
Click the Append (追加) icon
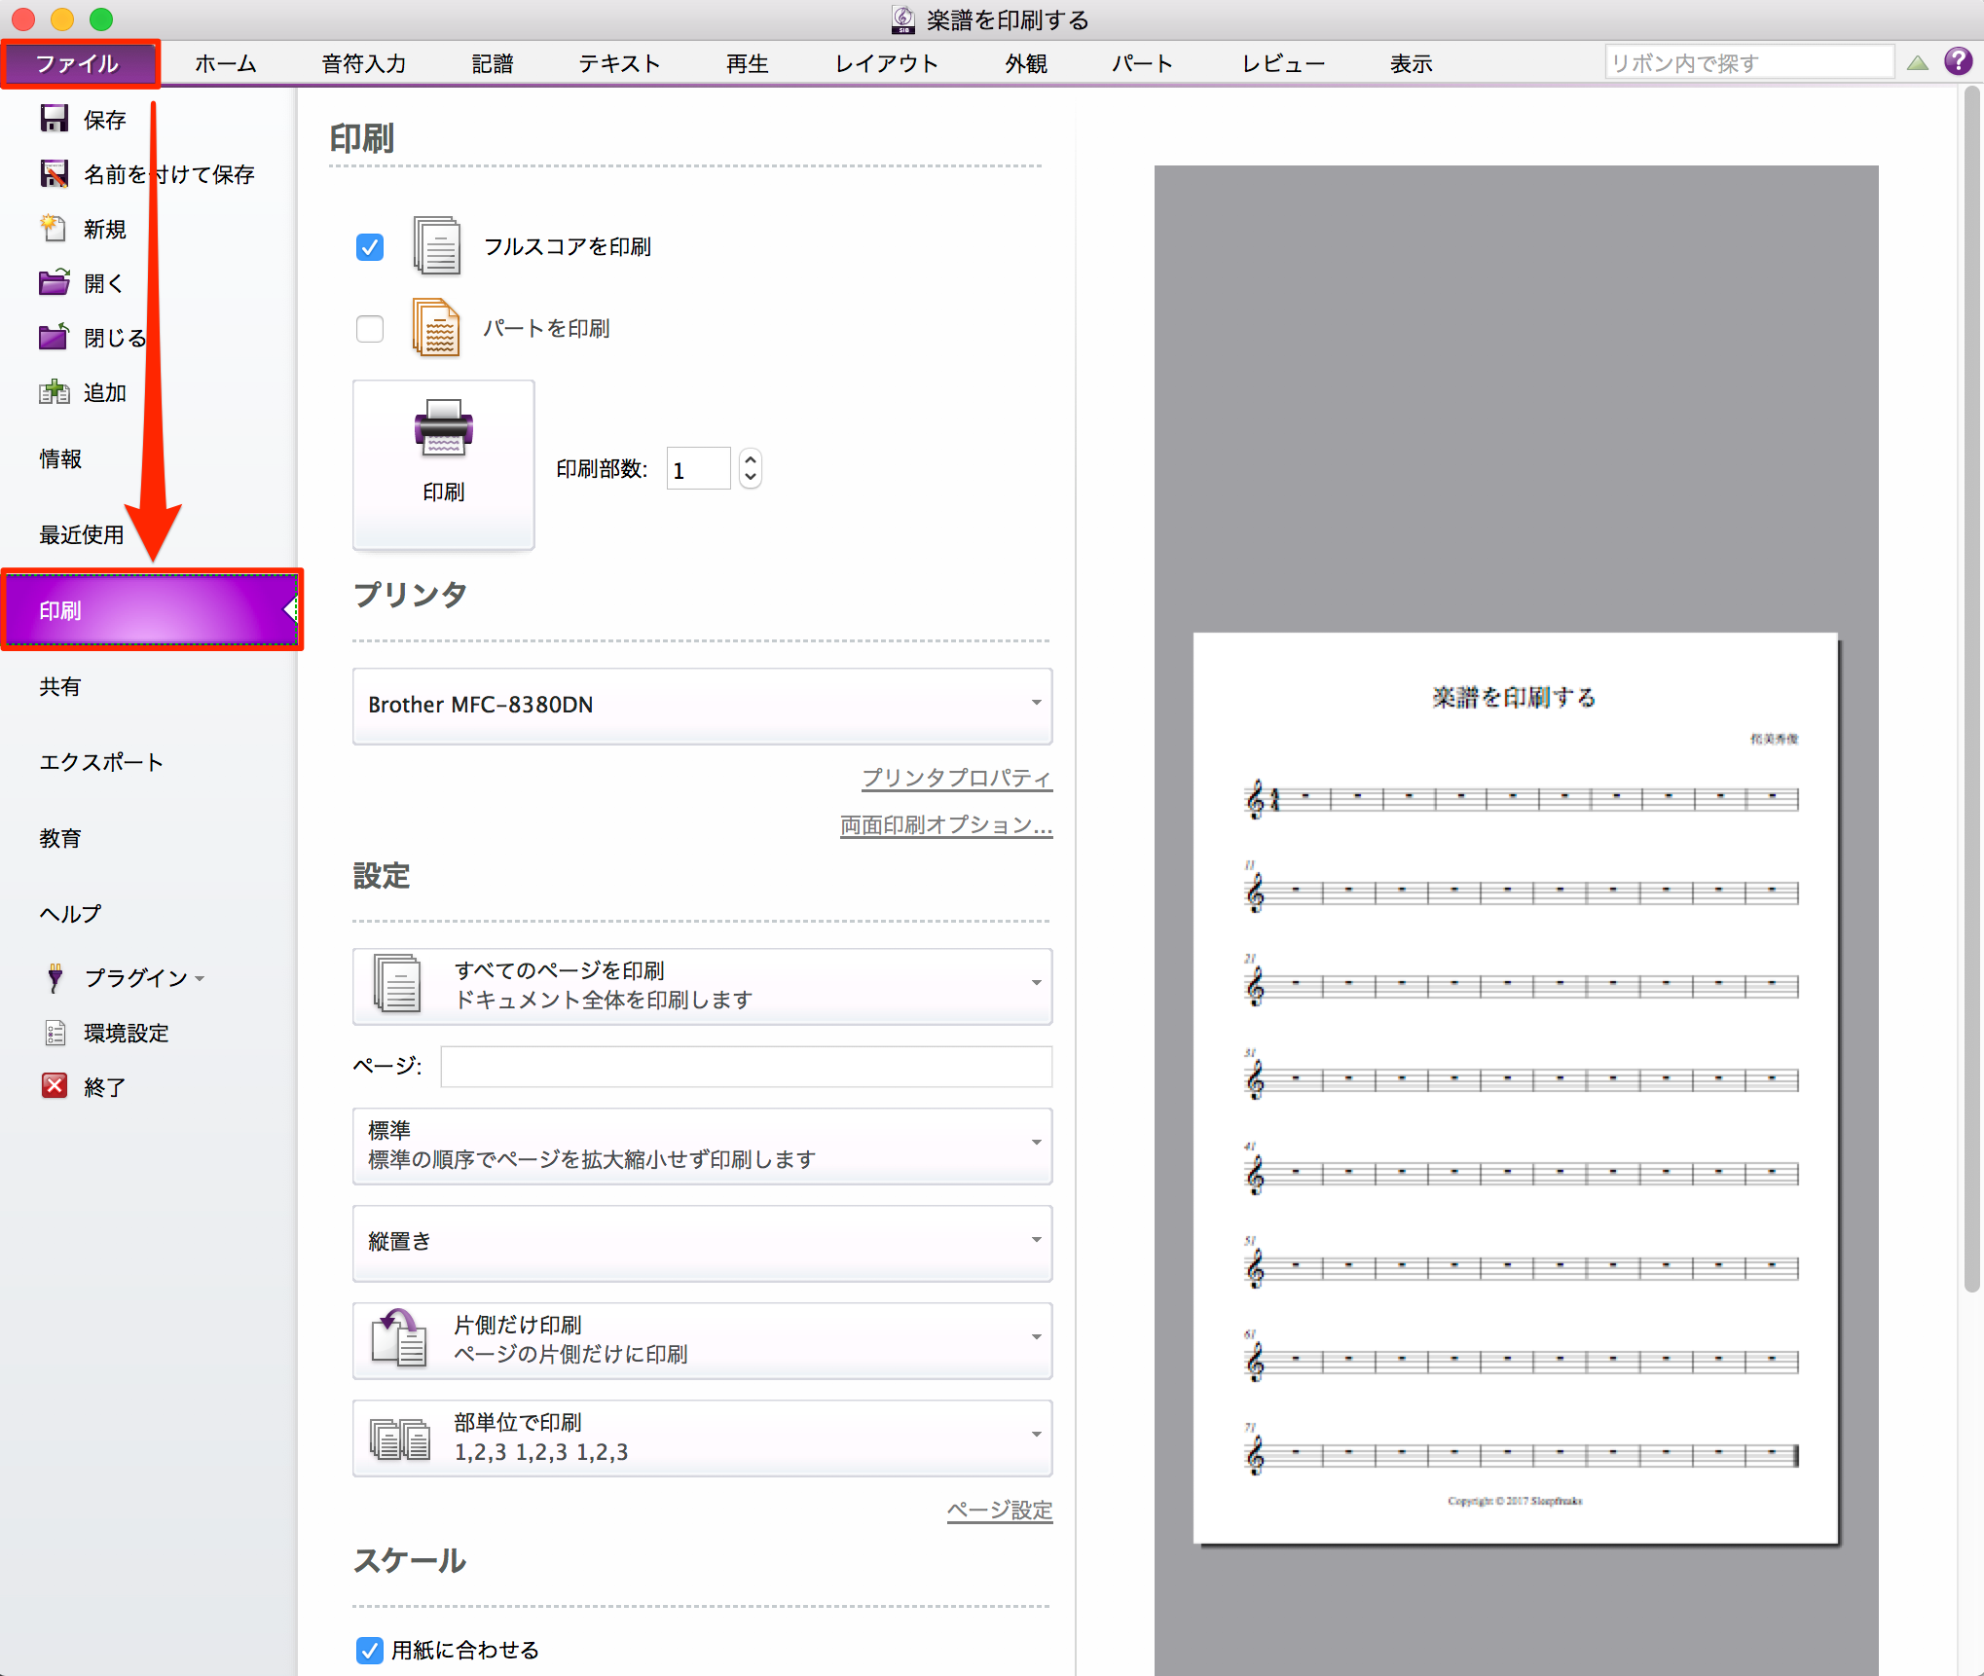click(55, 391)
